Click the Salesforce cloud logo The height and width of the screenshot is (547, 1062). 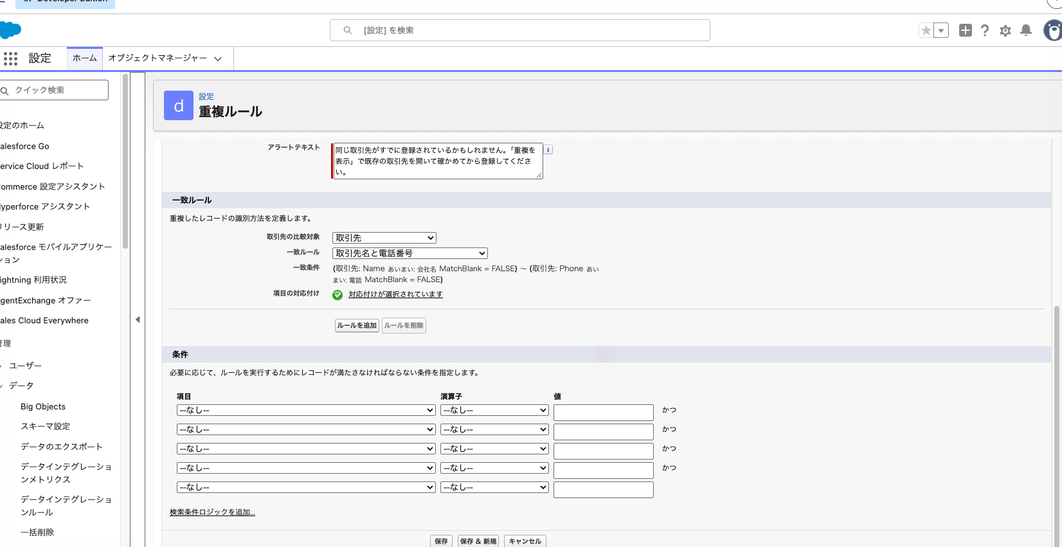10,30
